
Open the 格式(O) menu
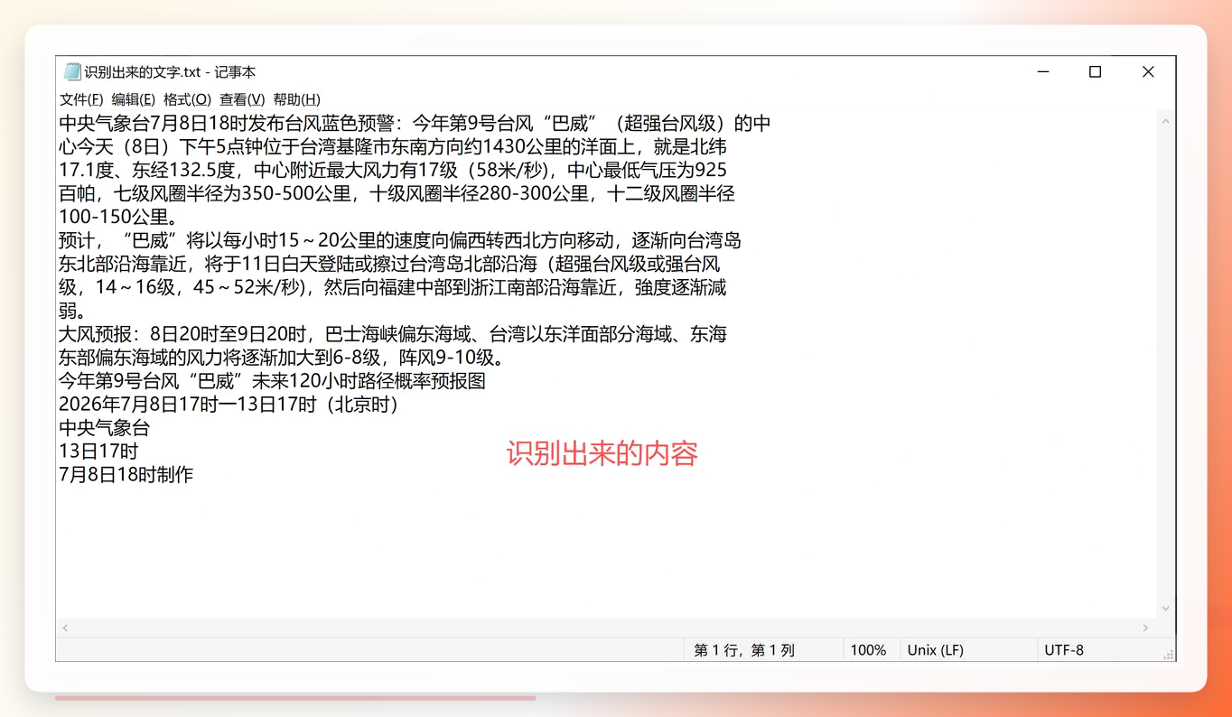point(187,99)
